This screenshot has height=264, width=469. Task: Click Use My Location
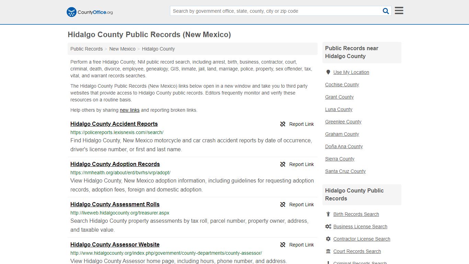(351, 72)
